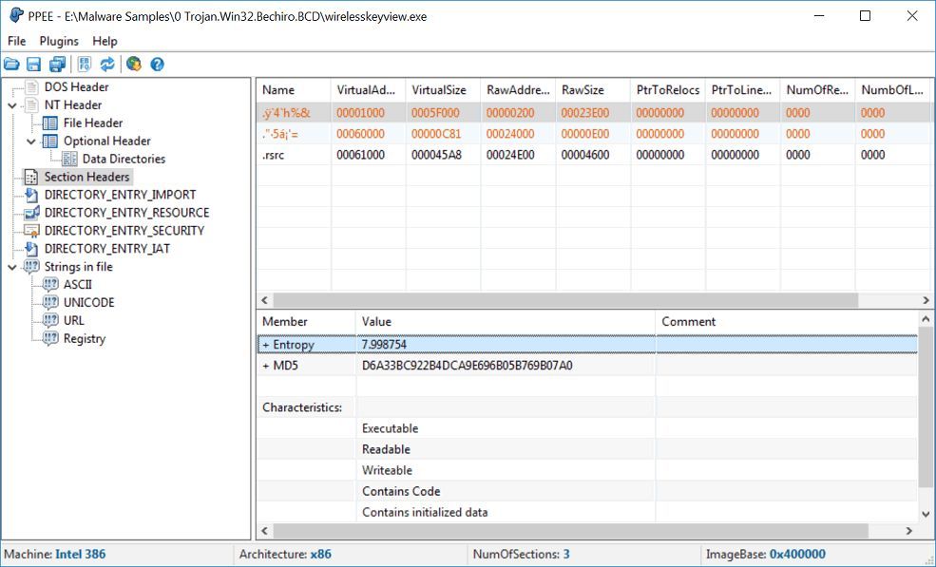Viewport: 936px width, 567px height.
Task: Open the Help menu
Action: click(x=105, y=41)
